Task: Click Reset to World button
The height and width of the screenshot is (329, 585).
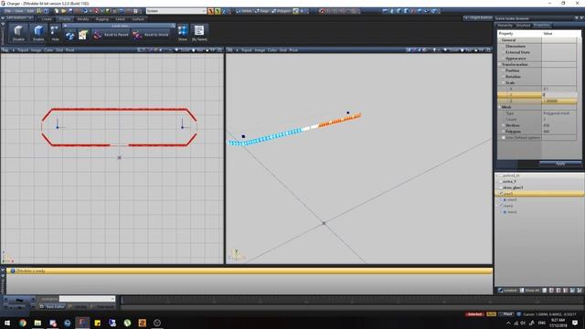Action: coord(151,35)
